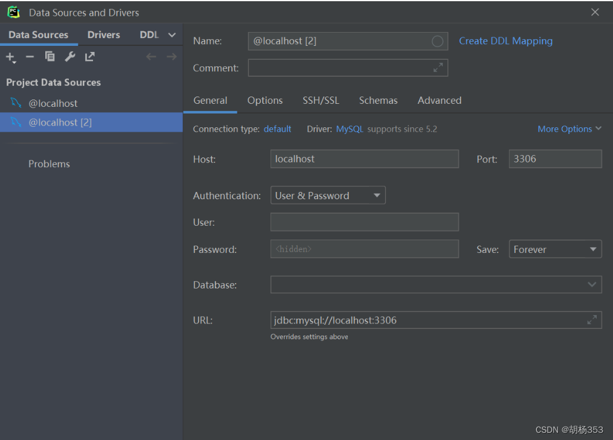Switch to the Data Sources tab
This screenshot has width=613, height=440.
pyautogui.click(x=38, y=35)
